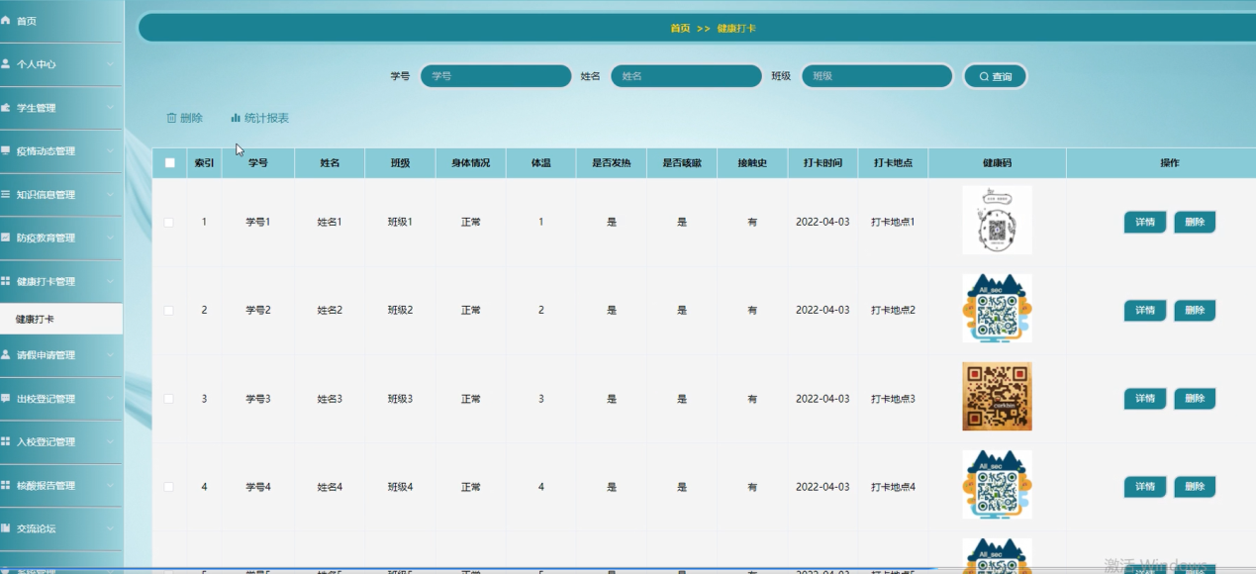Expand 请假申请管理 using its chevron arrow

point(111,355)
